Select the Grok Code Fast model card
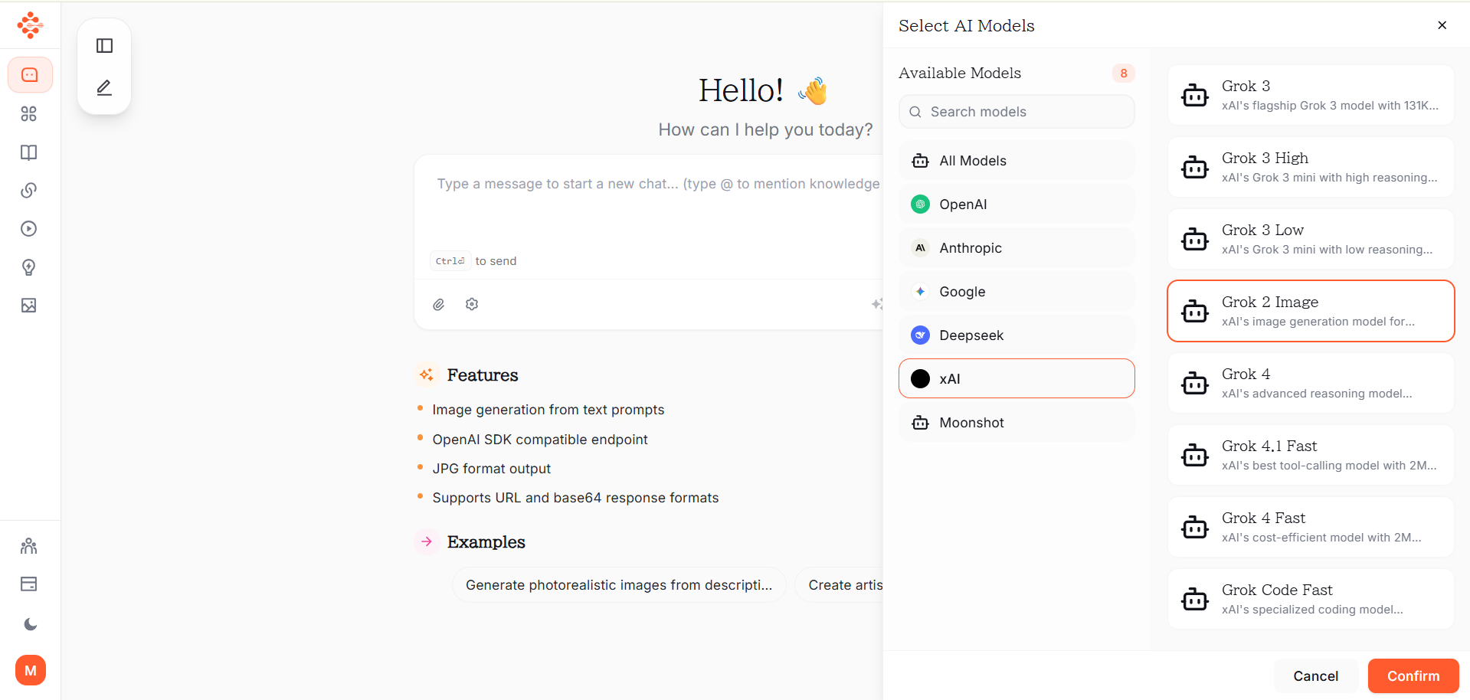Image resolution: width=1470 pixels, height=700 pixels. pyautogui.click(x=1311, y=599)
